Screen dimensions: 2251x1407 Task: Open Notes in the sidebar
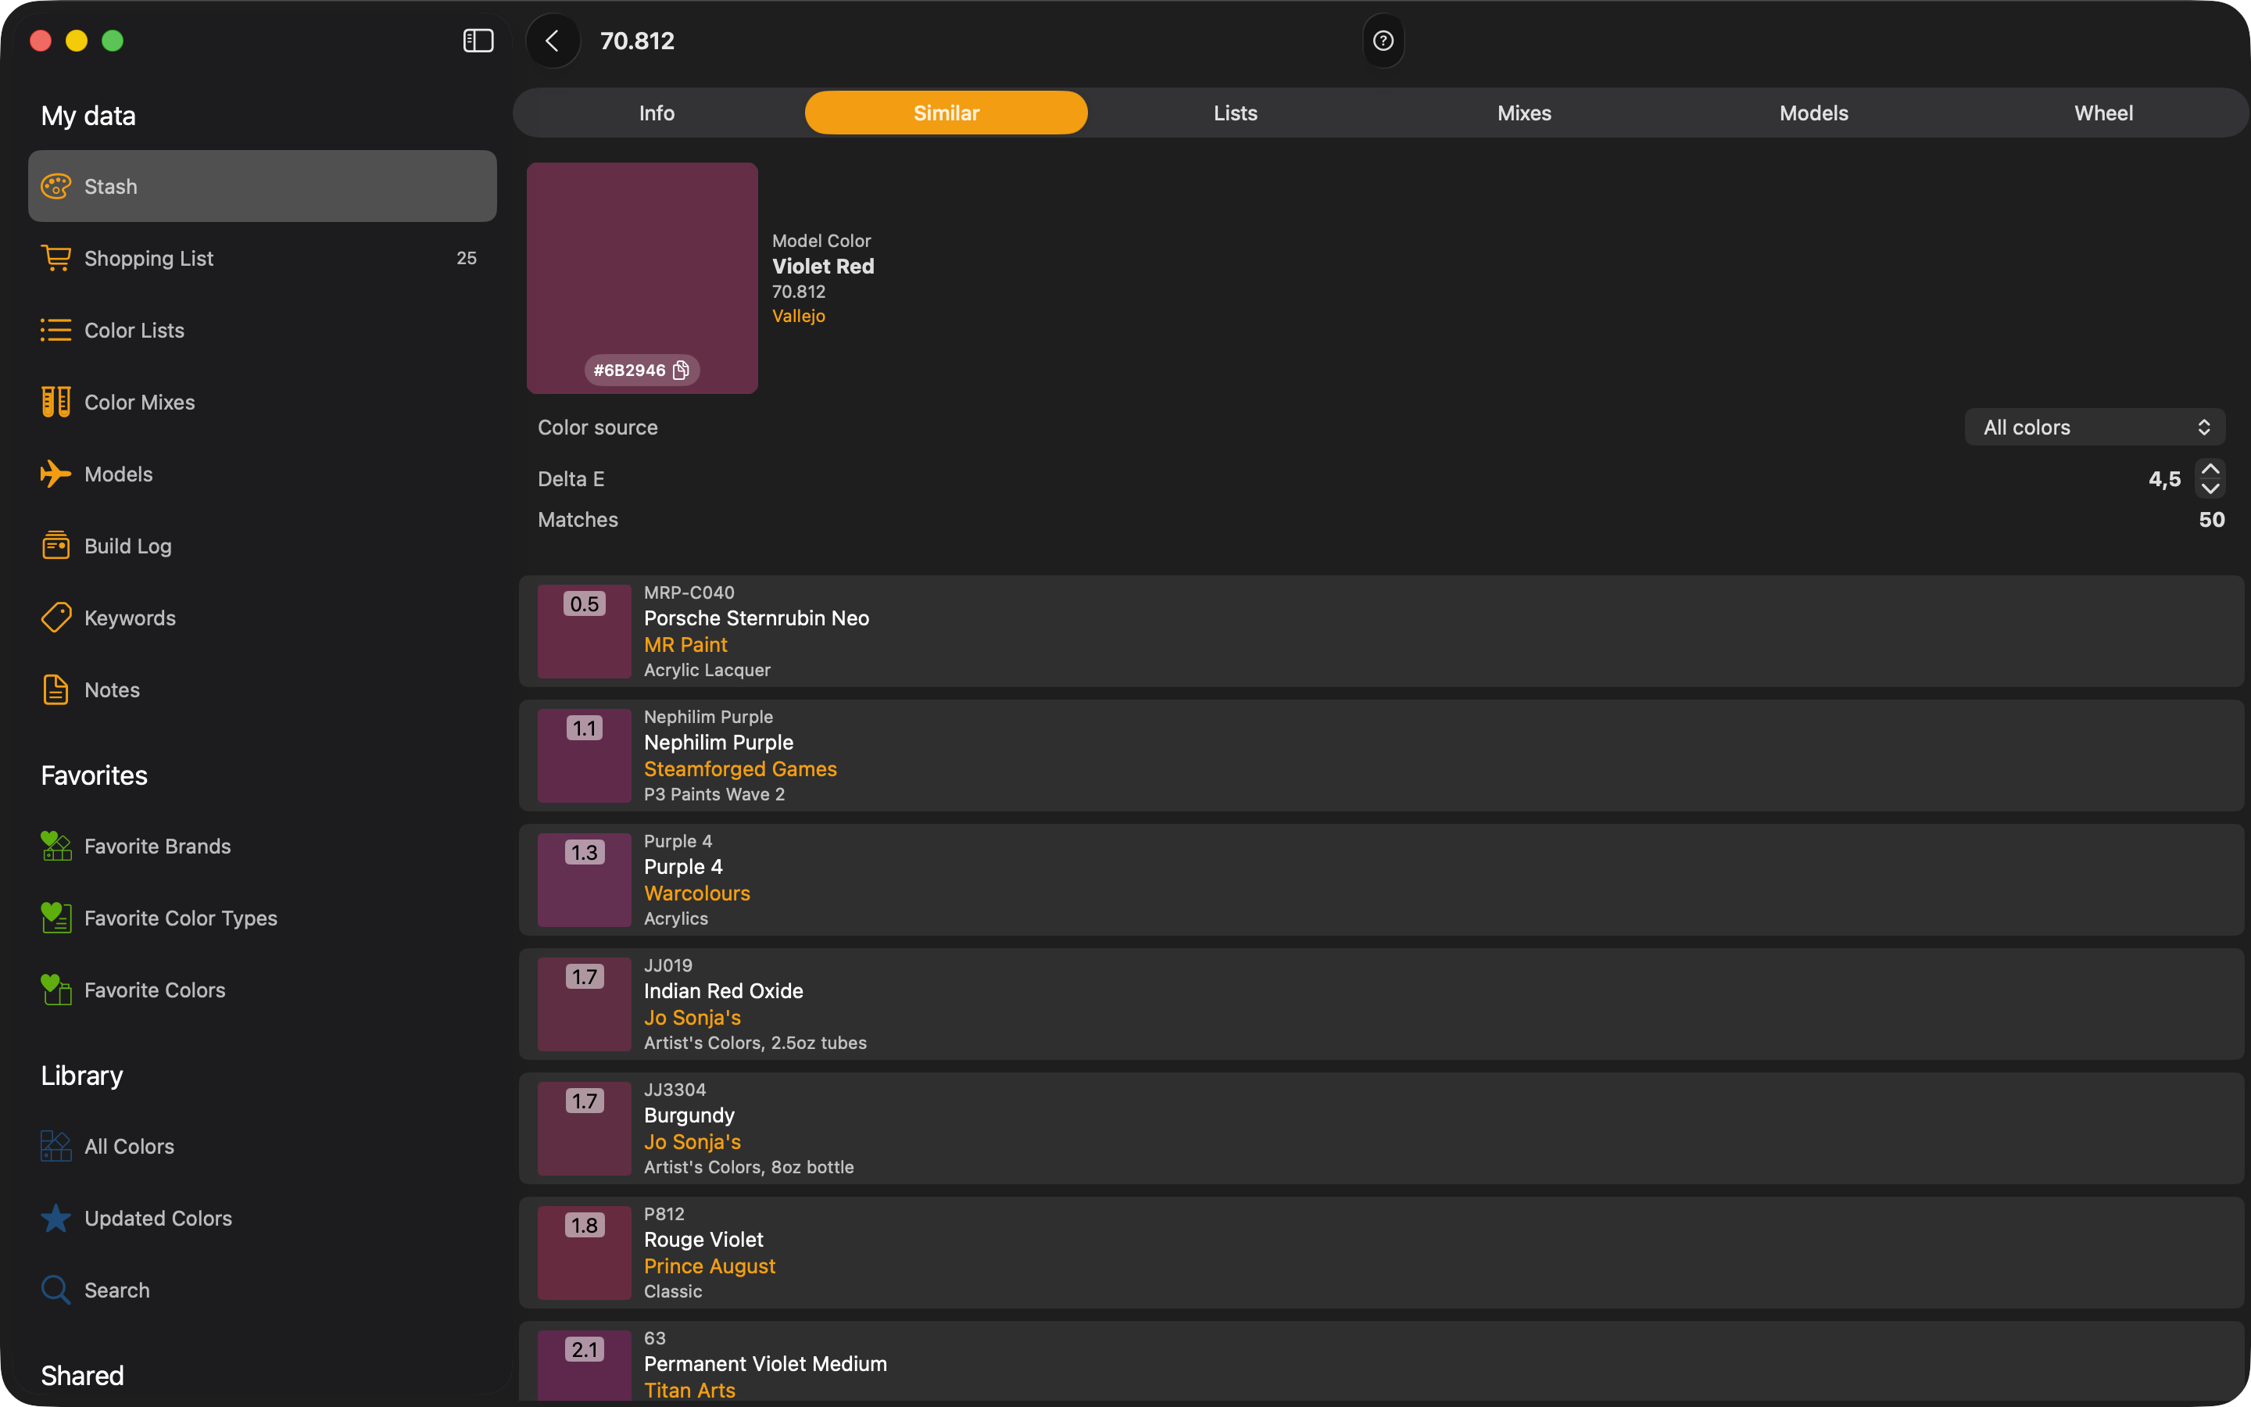(x=263, y=689)
